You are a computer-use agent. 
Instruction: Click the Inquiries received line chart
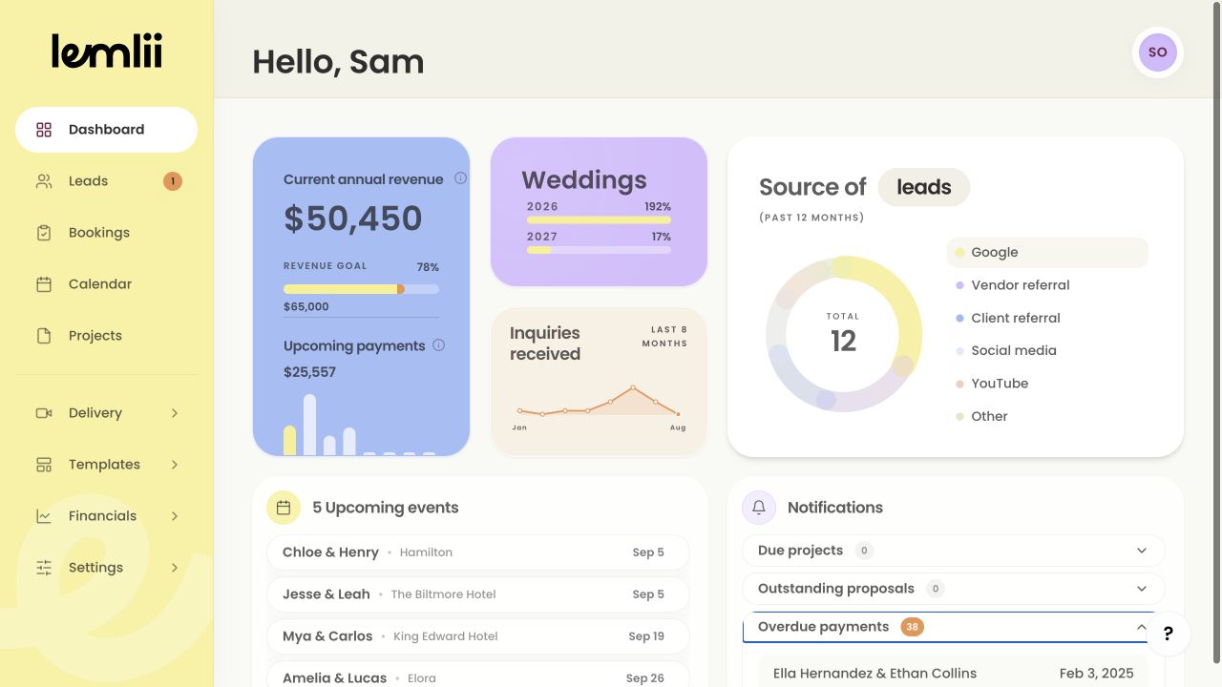coord(599,401)
